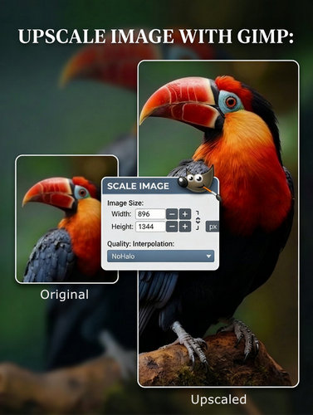Decrease Width with the minus button
Viewport: 313px width, 415px height.
172,214
